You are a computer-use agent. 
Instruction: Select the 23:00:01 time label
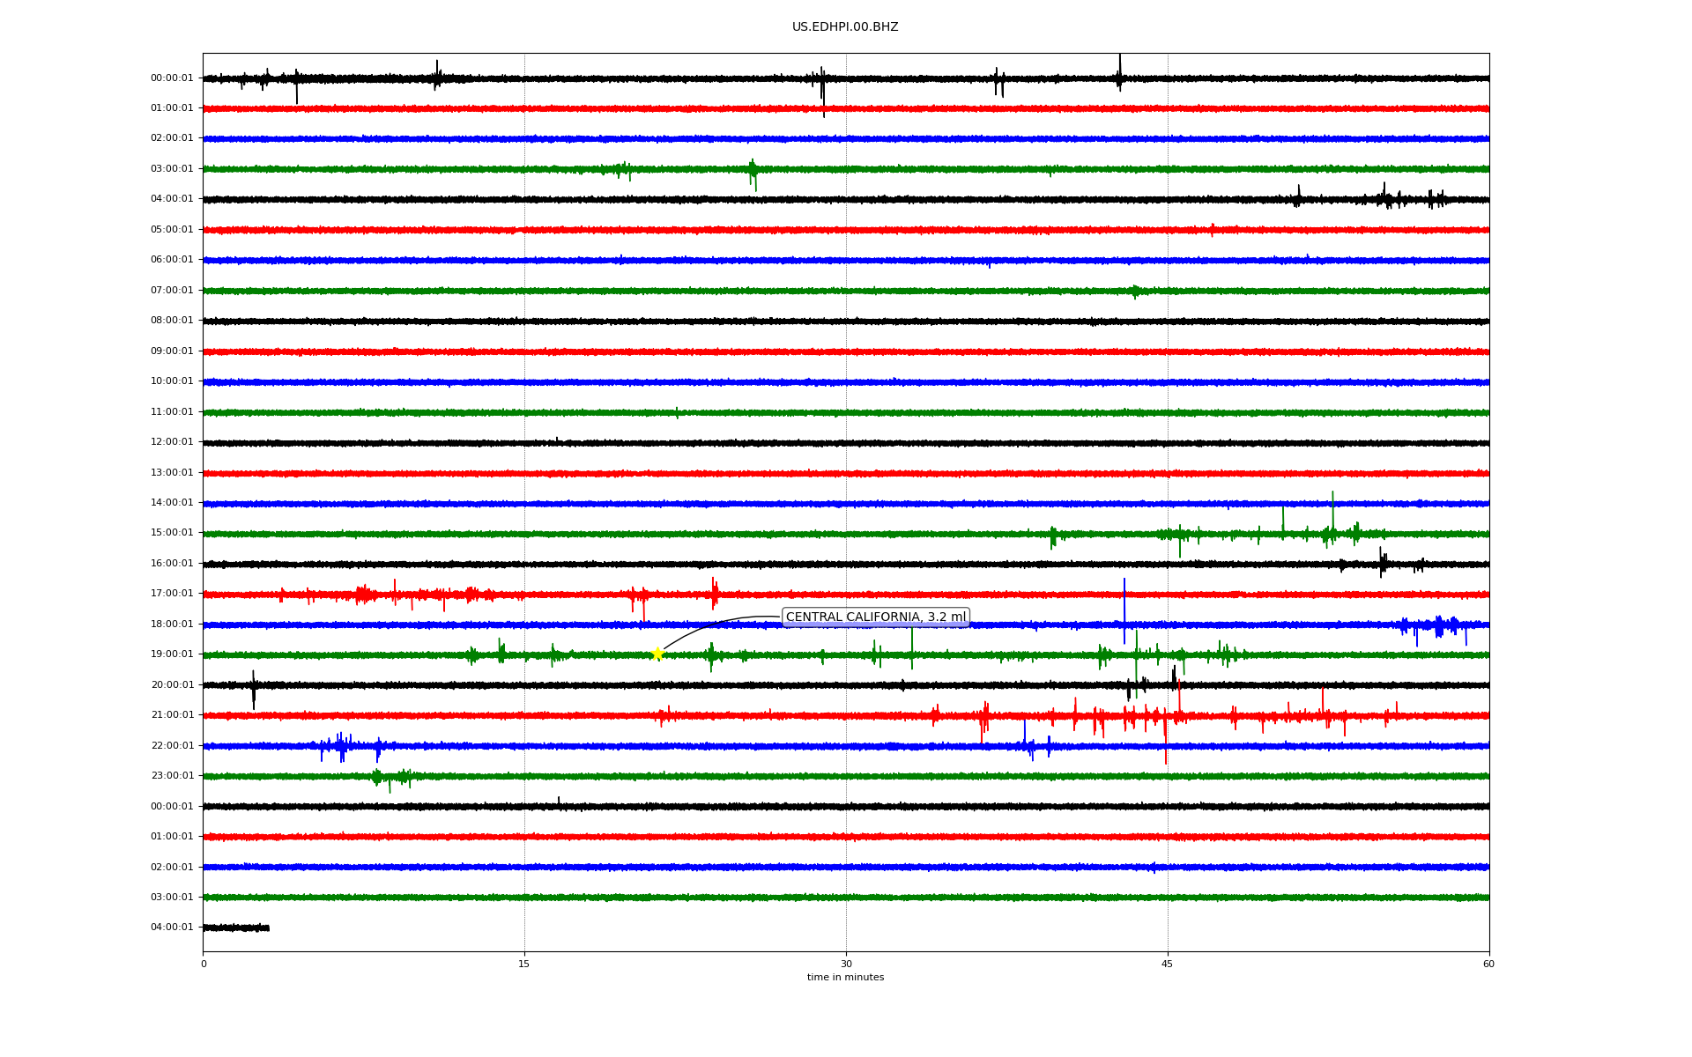[x=172, y=776]
